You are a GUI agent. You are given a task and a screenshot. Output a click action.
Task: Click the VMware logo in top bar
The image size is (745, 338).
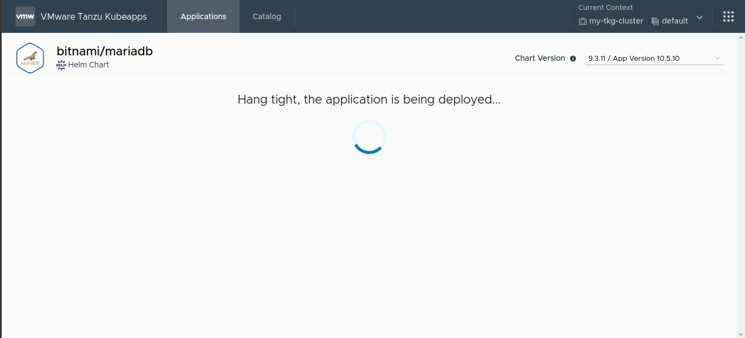[x=25, y=16]
